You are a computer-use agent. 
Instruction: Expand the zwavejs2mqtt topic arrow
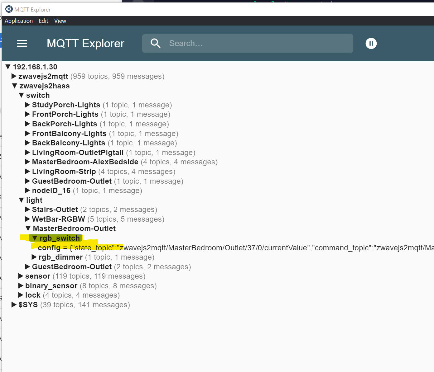14,76
